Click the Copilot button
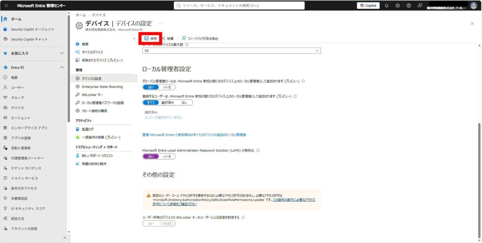This screenshot has height=243, width=482. 368,6
